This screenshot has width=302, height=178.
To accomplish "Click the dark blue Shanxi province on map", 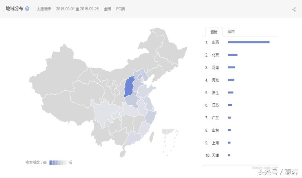I will (129, 87).
